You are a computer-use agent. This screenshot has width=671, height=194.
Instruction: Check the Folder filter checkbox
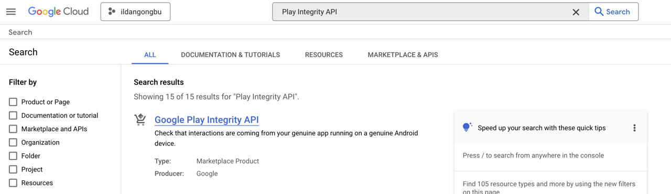point(13,156)
